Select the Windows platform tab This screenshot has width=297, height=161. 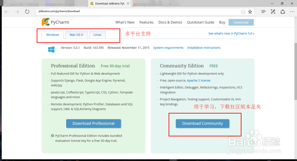(x=53, y=35)
